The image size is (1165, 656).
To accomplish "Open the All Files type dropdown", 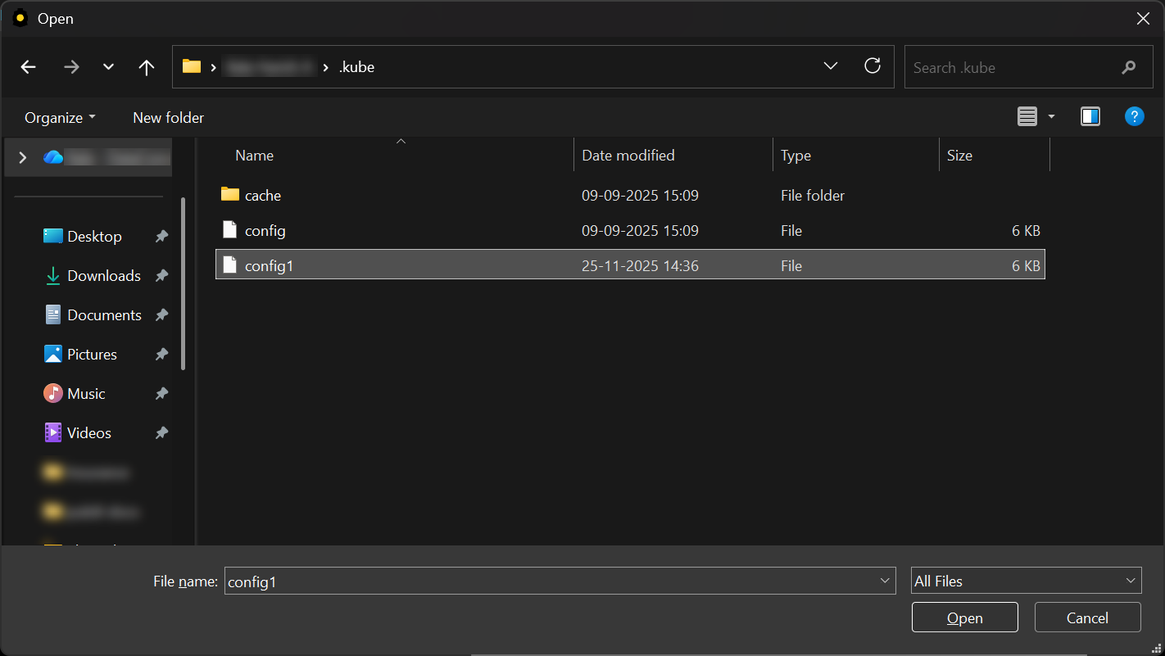I will (x=1026, y=581).
